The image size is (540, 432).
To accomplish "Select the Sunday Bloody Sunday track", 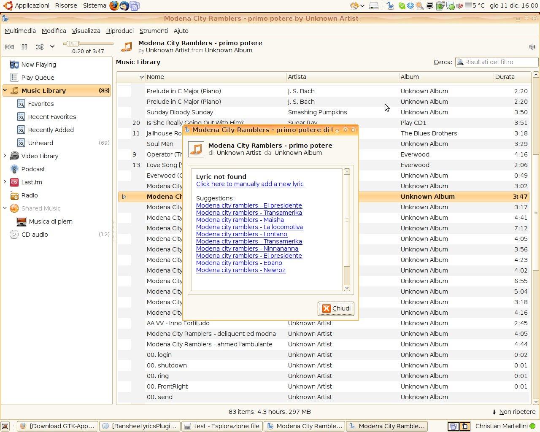I will (324, 112).
